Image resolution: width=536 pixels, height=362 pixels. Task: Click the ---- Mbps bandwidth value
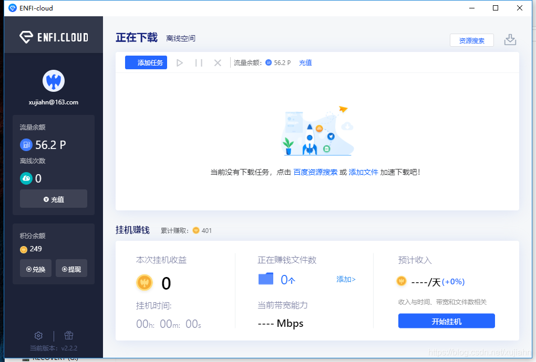click(281, 323)
